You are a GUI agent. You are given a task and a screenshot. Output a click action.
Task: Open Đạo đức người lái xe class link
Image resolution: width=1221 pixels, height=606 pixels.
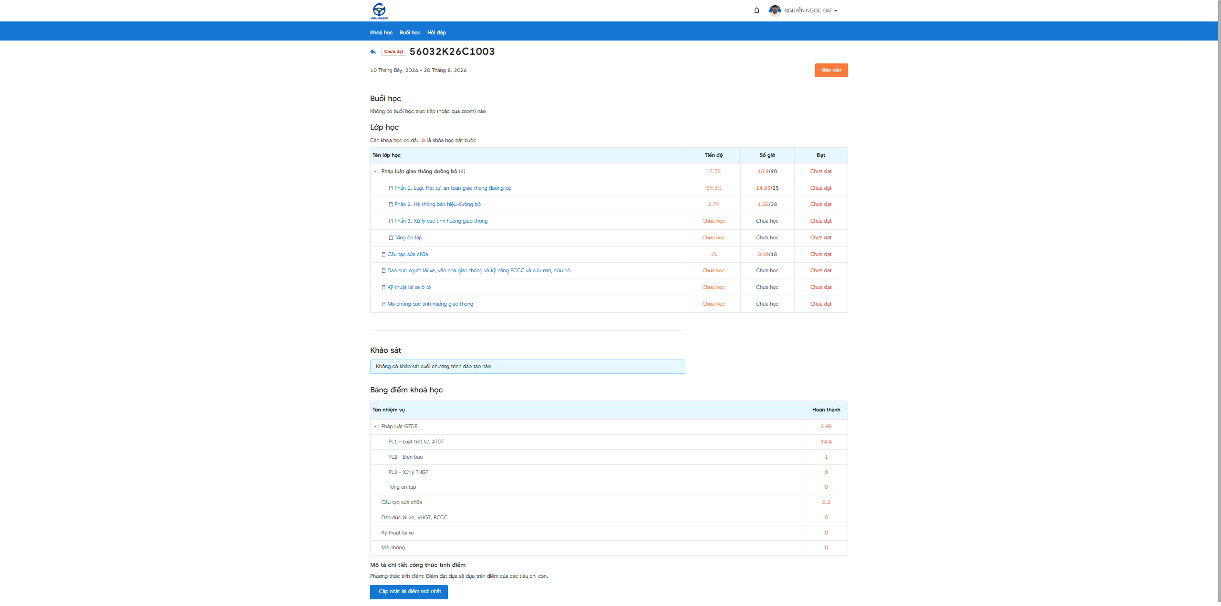click(x=479, y=270)
